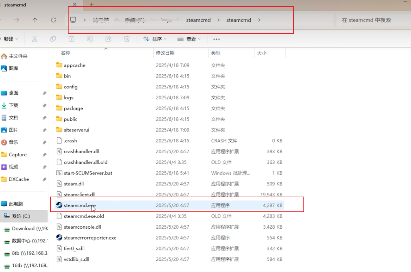
Task: Click the Paste clipboard icon
Action: tap(72, 39)
